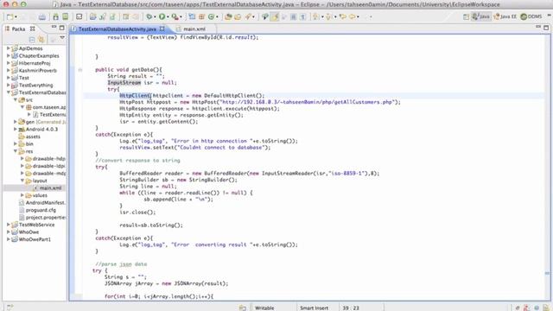Click the New Java Class icon
Screen dimensions: 553x311
pos(211,16)
